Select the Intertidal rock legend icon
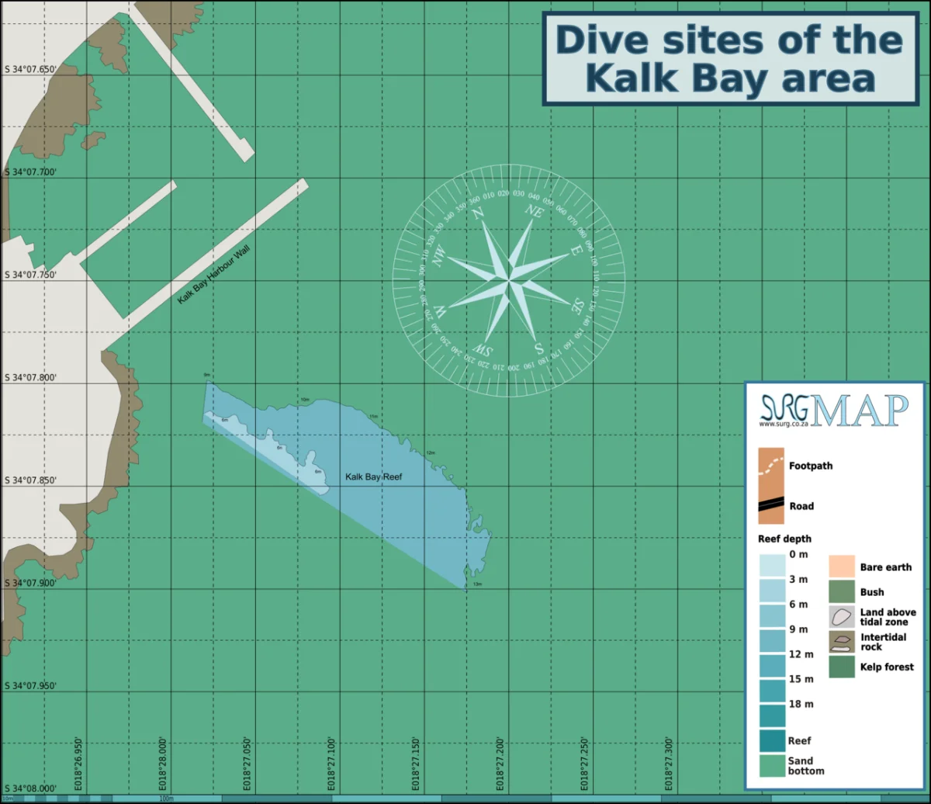 pyautogui.click(x=842, y=642)
